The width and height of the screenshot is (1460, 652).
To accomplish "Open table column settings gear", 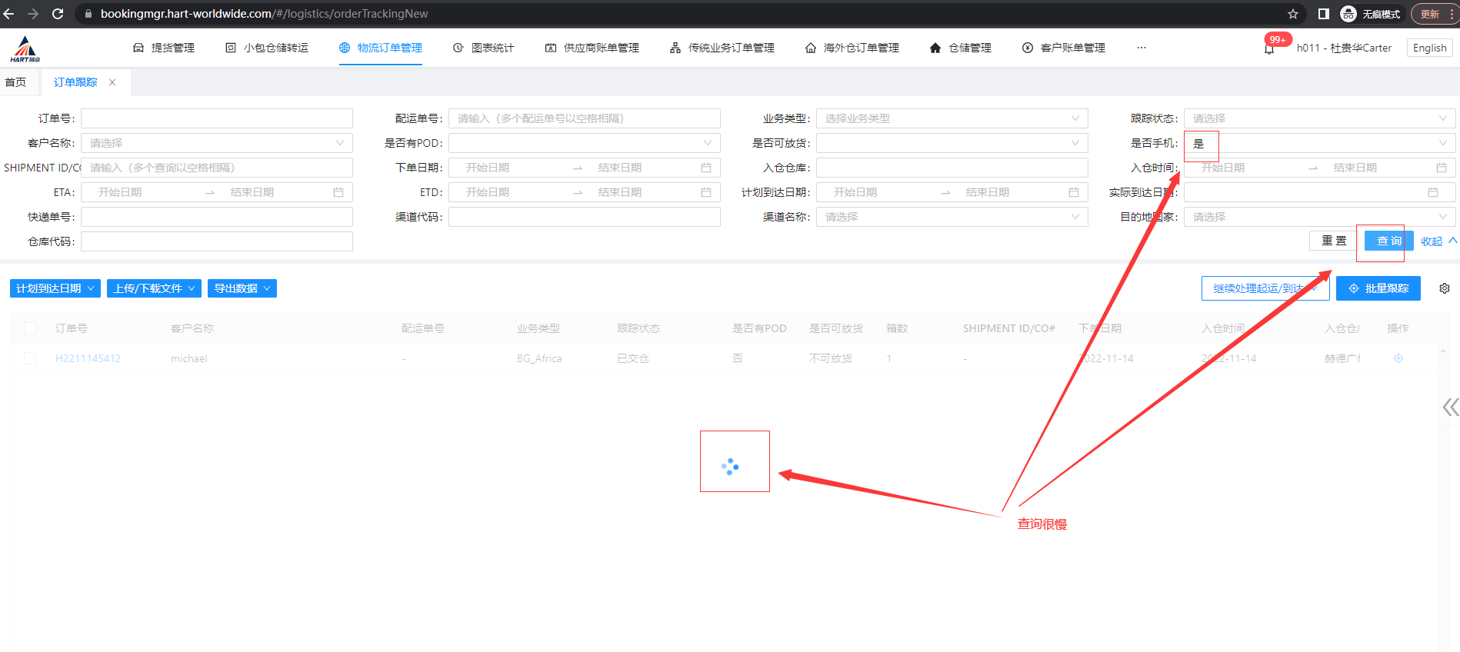I will point(1444,288).
